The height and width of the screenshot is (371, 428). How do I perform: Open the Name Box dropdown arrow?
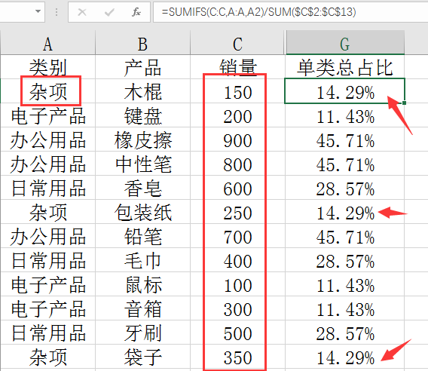(x=38, y=12)
